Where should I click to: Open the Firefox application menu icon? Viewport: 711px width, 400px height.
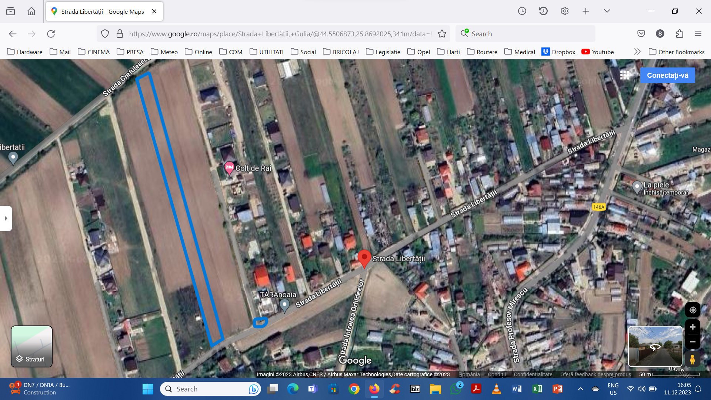click(698, 34)
